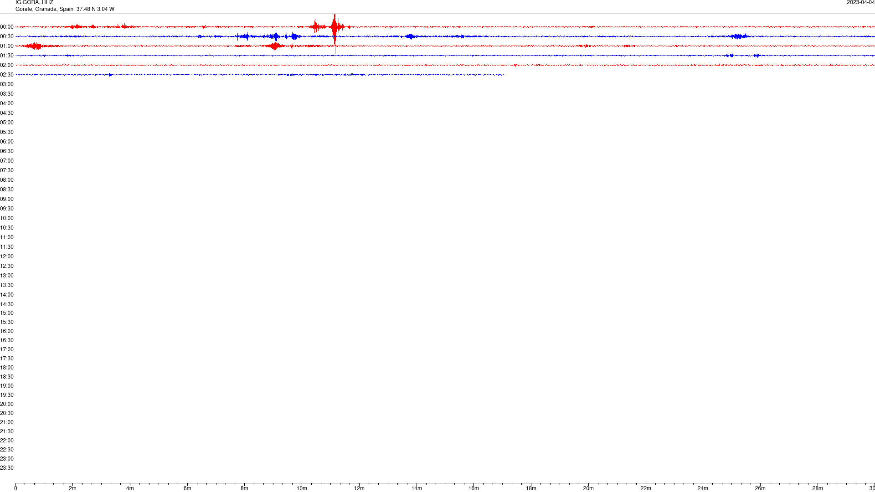This screenshot has height=492, width=875.
Task: Select the 16m axis tick label
Action: (x=474, y=488)
